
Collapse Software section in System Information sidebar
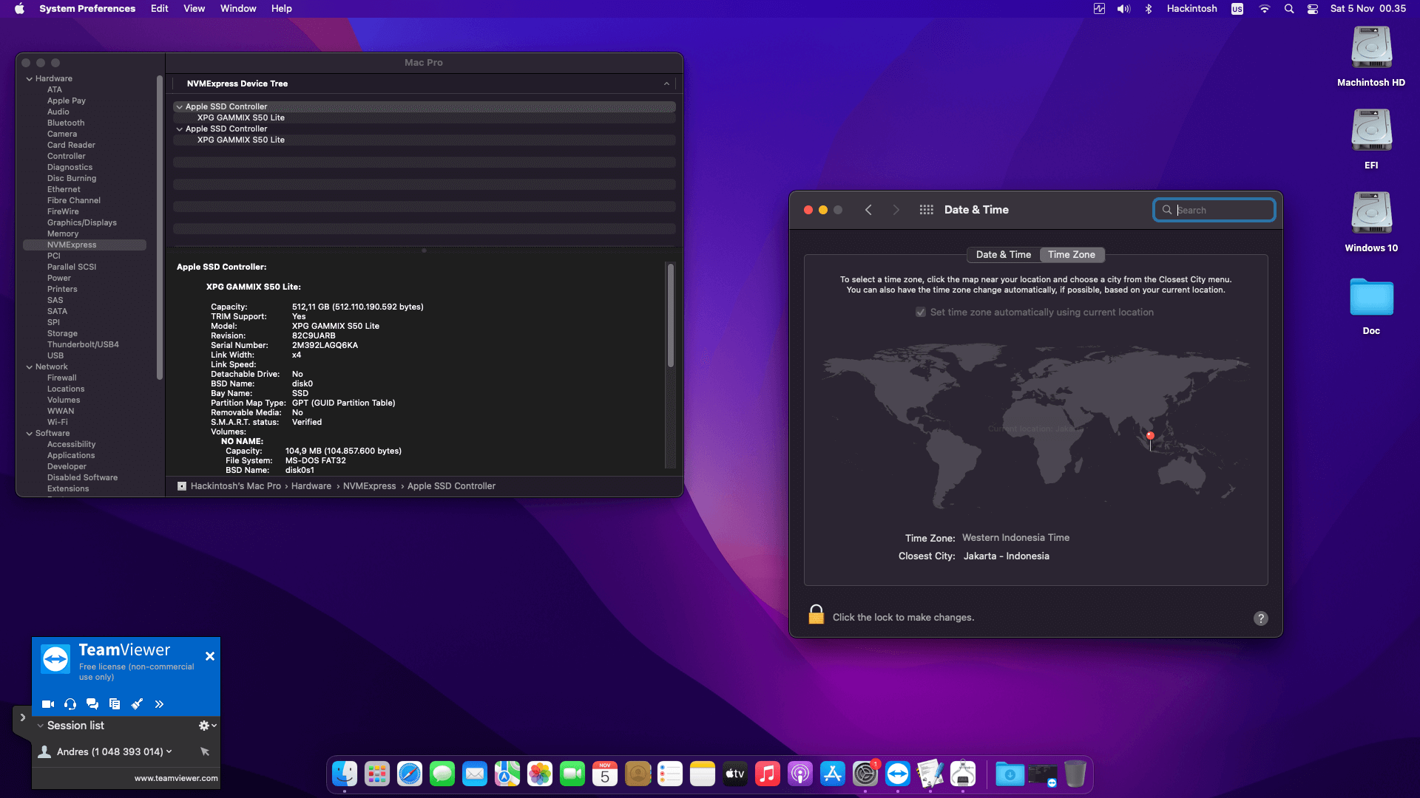click(30, 433)
